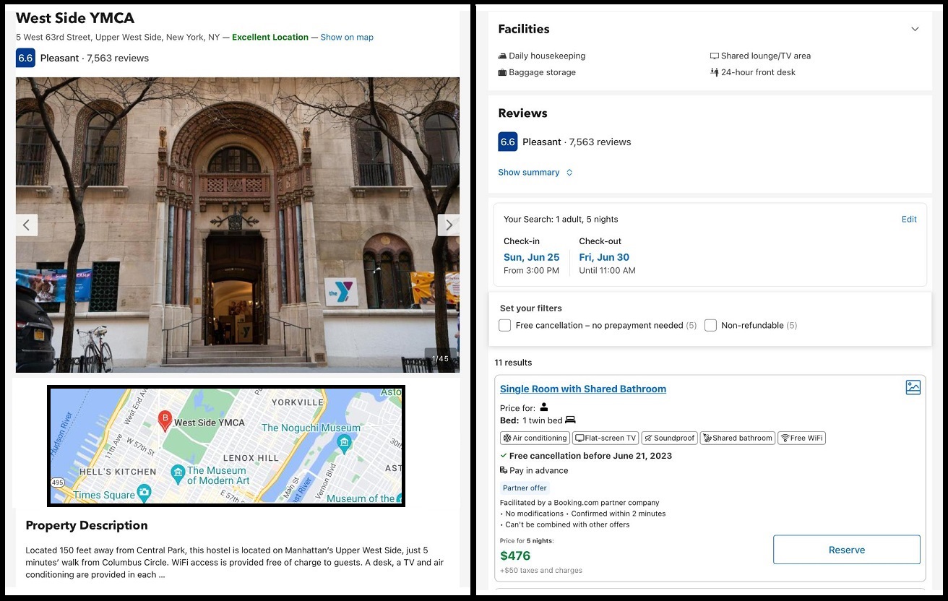Image resolution: width=948 pixels, height=601 pixels.
Task: Click the Your Search: 1 adult, 5 nights text
Action: [561, 220]
